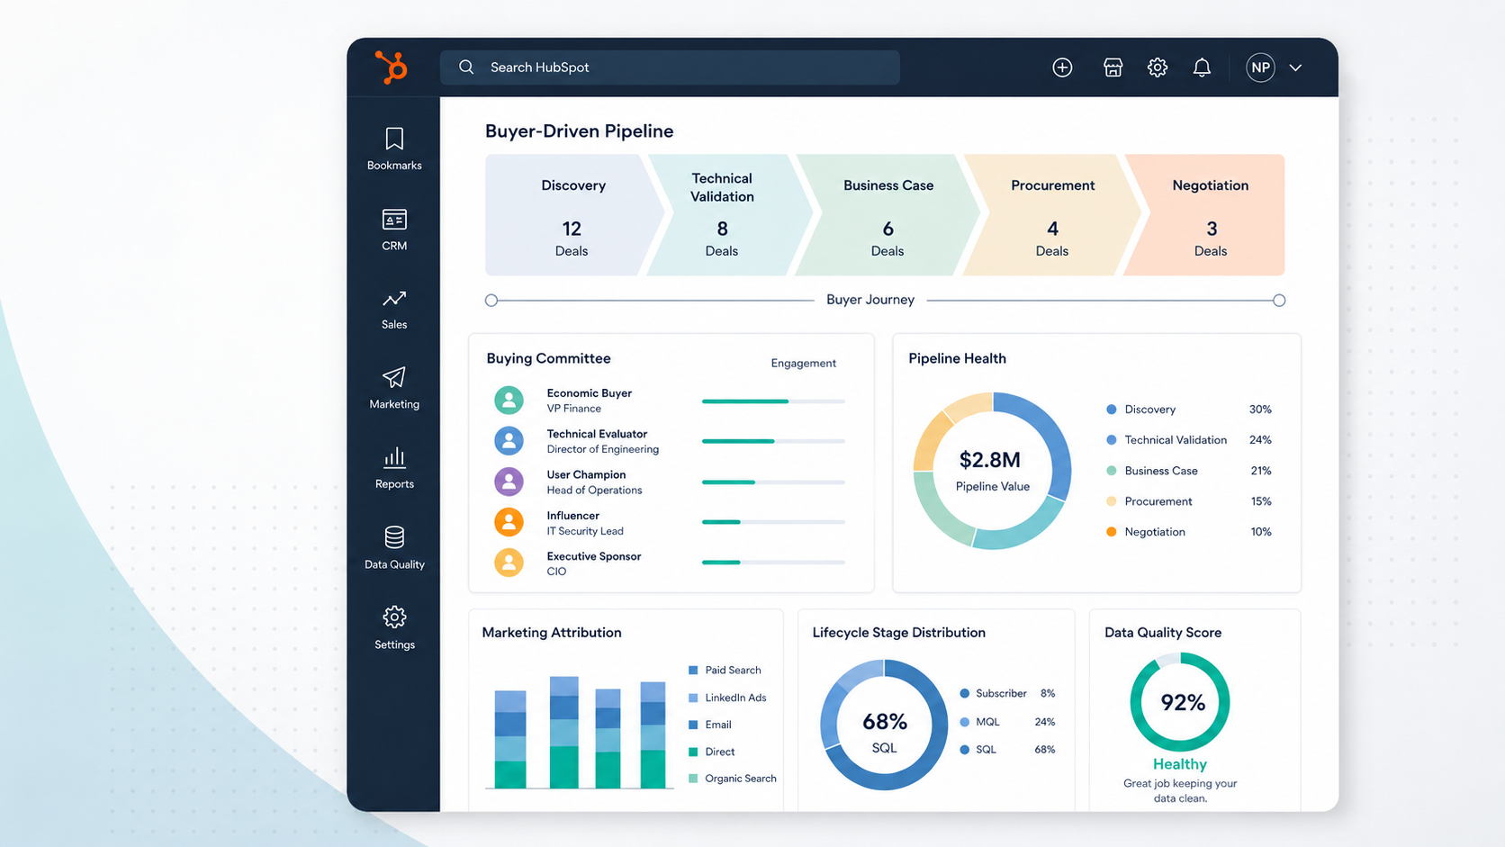Click the Direct legend swatch
1505x847 pixels.
(693, 752)
